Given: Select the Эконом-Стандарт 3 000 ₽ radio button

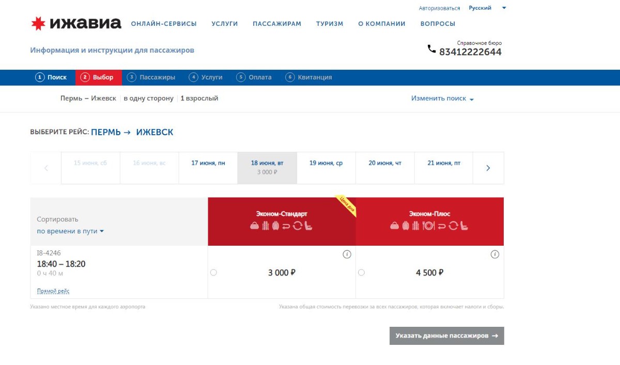Looking at the screenshot, I should (x=213, y=273).
